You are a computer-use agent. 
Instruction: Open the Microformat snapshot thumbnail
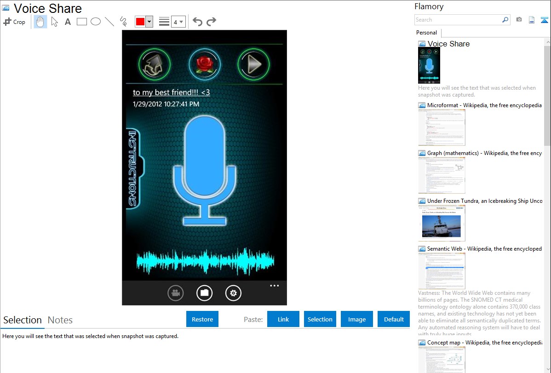(x=442, y=127)
